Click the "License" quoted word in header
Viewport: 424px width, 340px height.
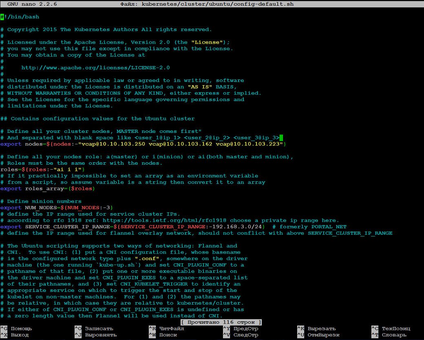207,42
